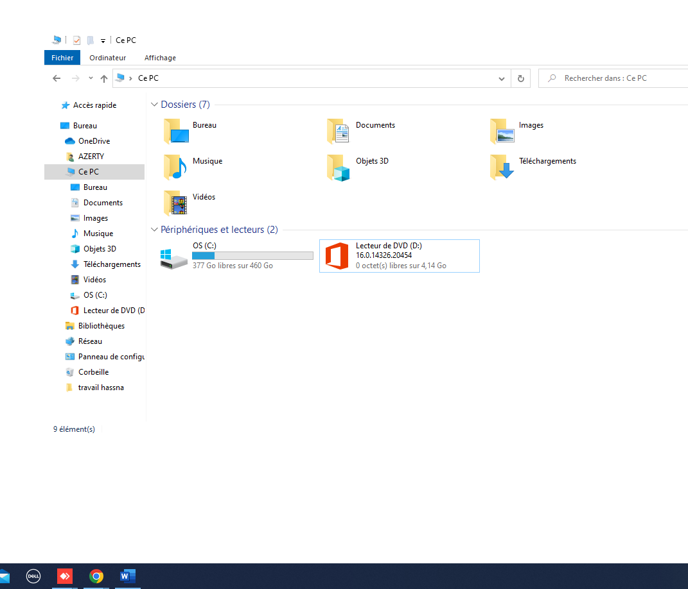Click the Properties icon in quick access toolbar
Image resolution: width=688 pixels, height=589 pixels.
coord(76,40)
